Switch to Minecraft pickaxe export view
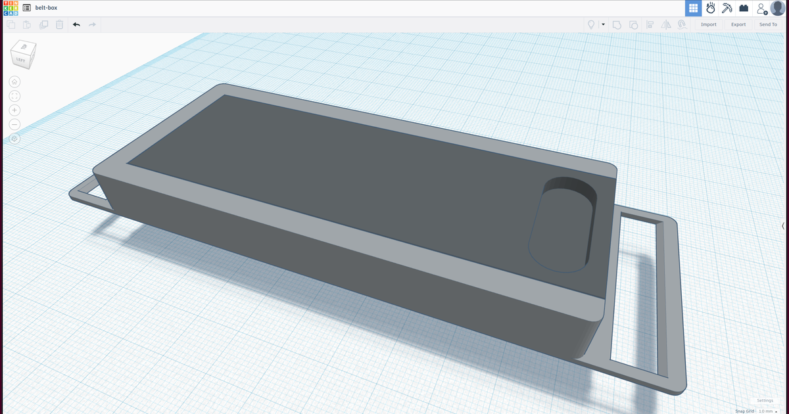The height and width of the screenshot is (414, 789). [727, 7]
